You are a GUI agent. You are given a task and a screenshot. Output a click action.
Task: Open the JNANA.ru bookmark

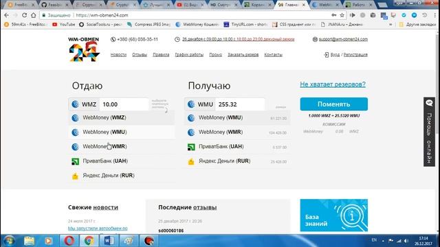pos(342,25)
